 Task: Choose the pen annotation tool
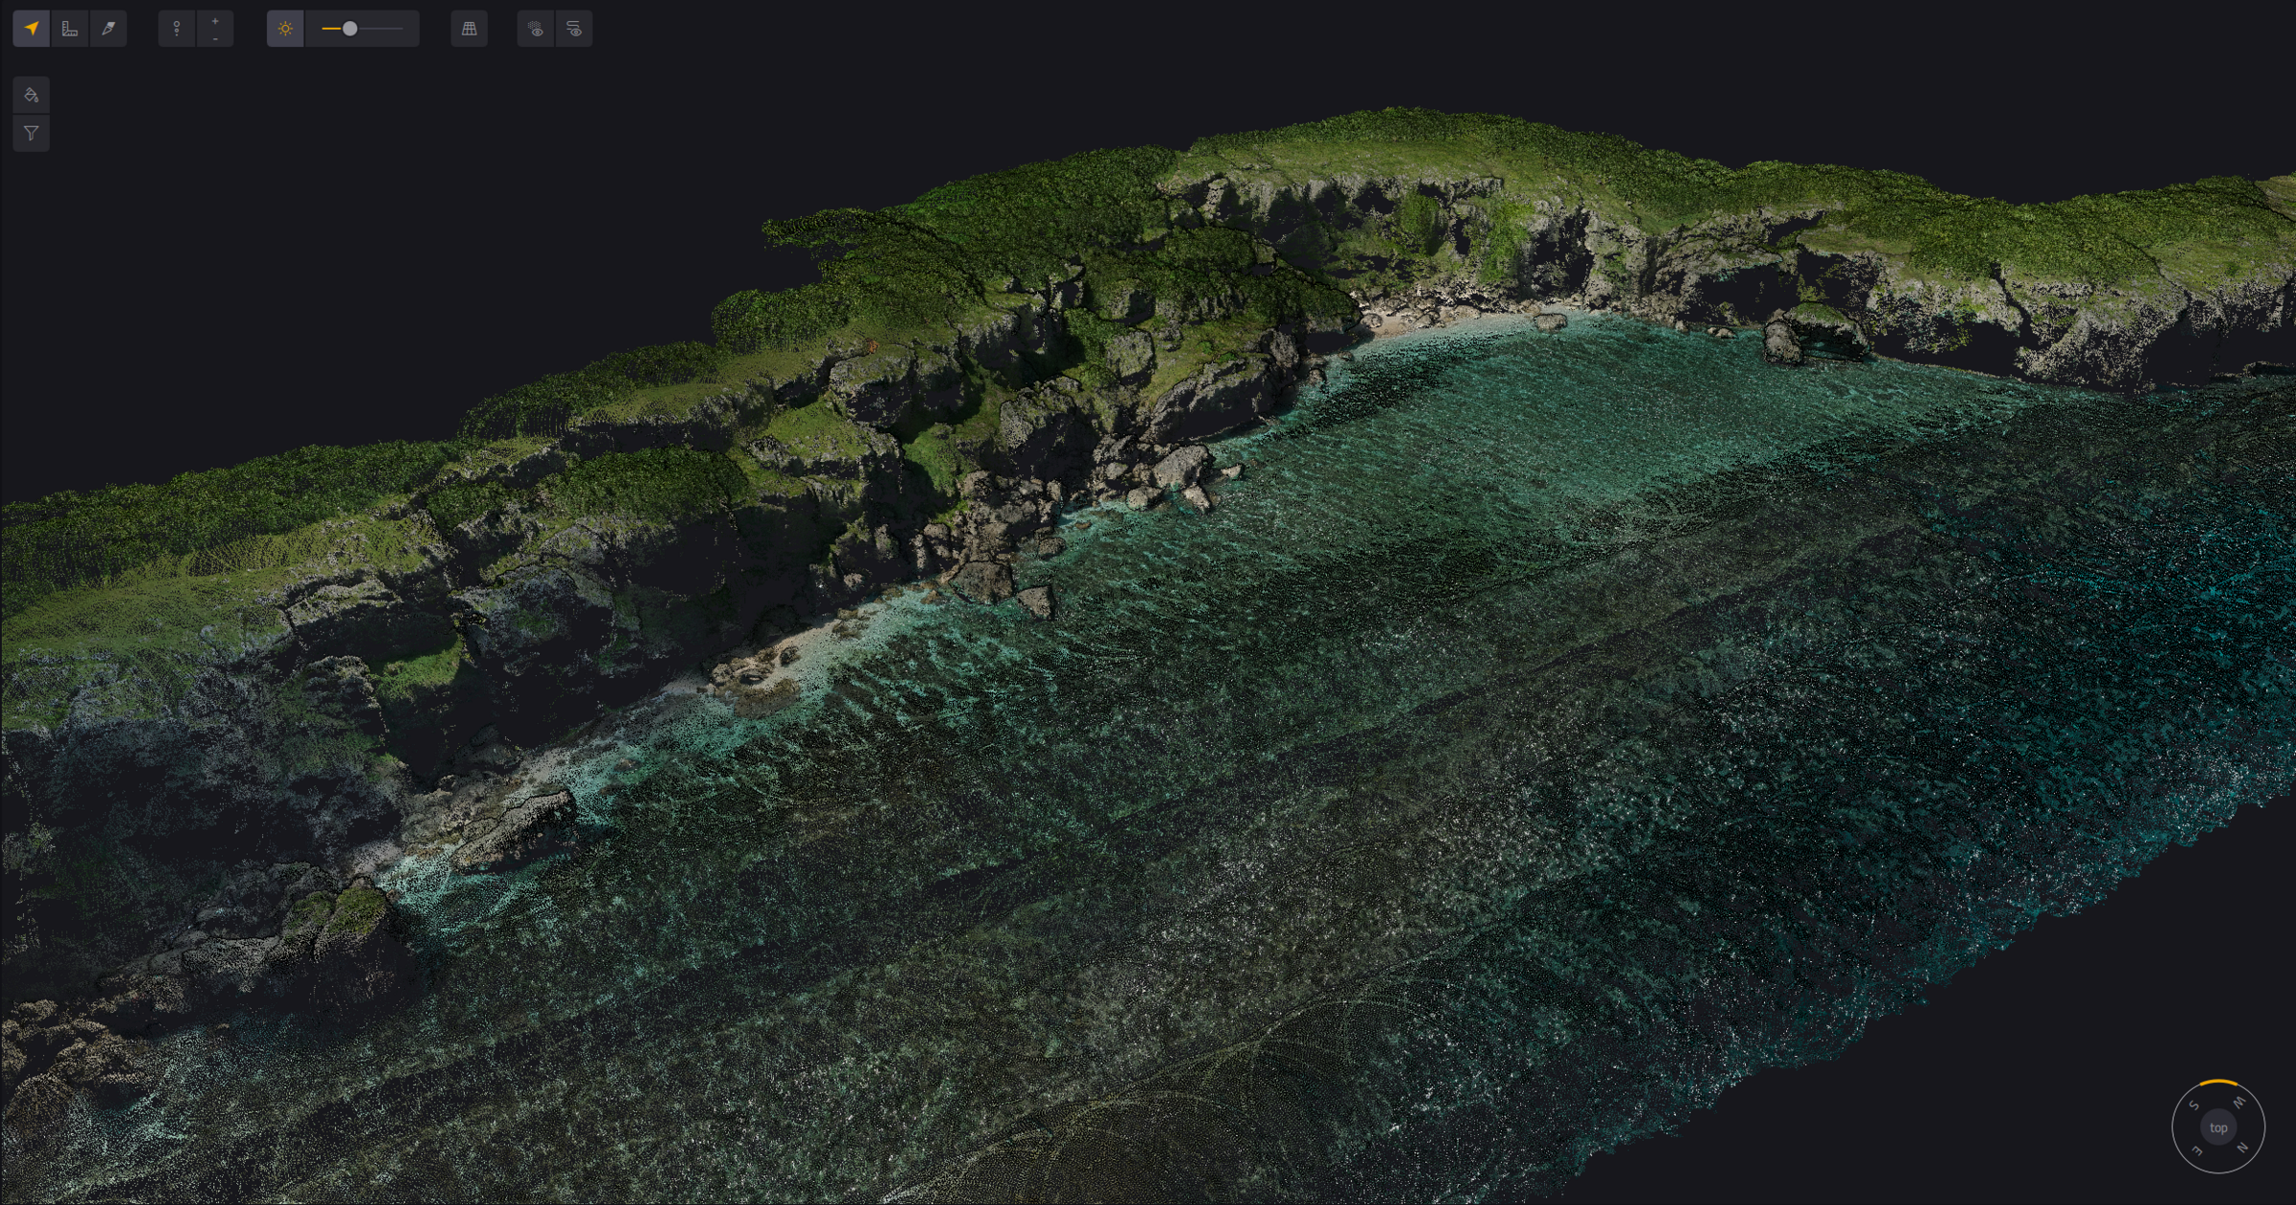tap(108, 29)
